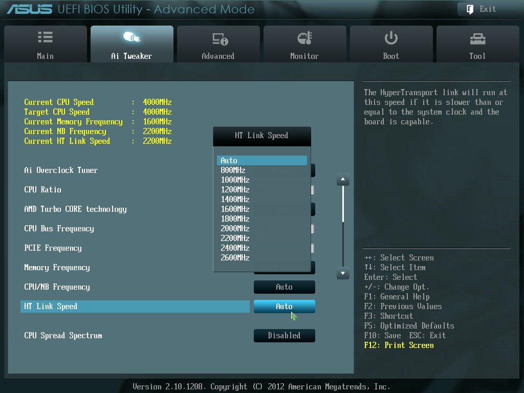Screen dimensions: 524x393
Task: Select the PCIE Frequency row
Action: [x=53, y=248]
